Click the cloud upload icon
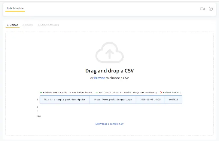This screenshot has width=219, height=141. click(x=109, y=53)
